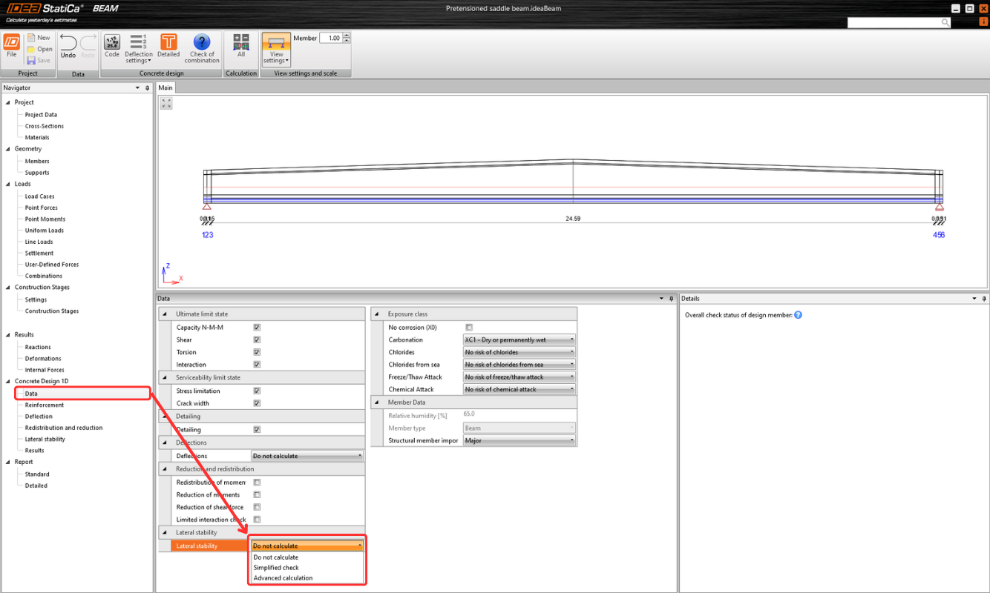This screenshot has width=990, height=593.
Task: Open the Carbonation exposure class dropdown
Action: 519,339
